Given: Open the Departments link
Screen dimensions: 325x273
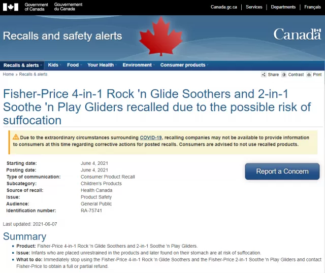Looking at the screenshot, I should click(x=283, y=7).
